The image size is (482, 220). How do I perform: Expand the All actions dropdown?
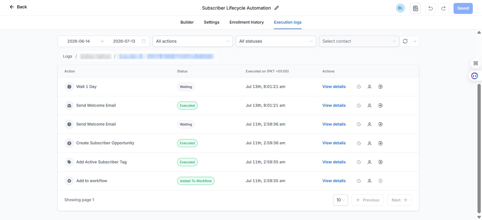coord(193,41)
